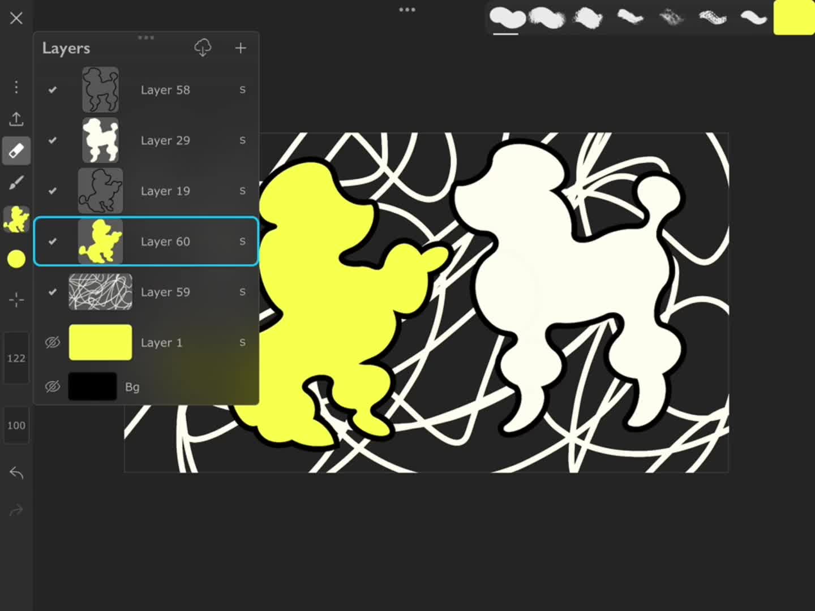815x611 pixels.
Task: Select the Layer 29 white poodle thumbnail
Action: click(x=101, y=140)
